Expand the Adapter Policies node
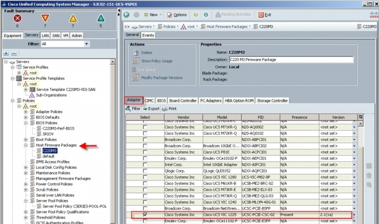The height and width of the screenshot is (224, 379). 26,112
